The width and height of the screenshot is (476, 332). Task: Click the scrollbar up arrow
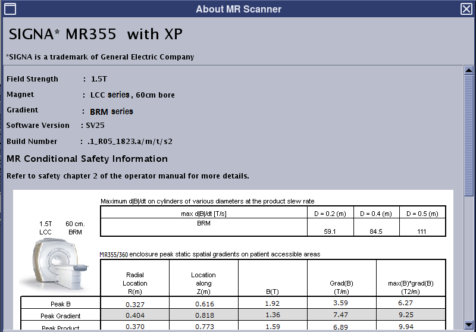pos(468,70)
